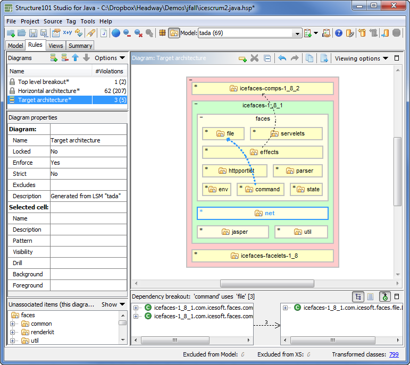
Task: Open the Show dropdown for unassociated items
Action: pos(113,304)
